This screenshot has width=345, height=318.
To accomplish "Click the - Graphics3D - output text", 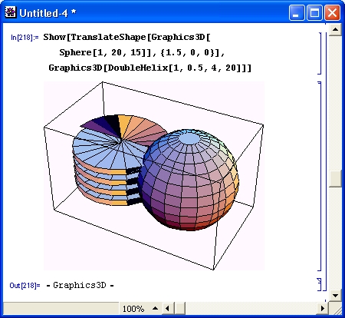I will pos(80,285).
